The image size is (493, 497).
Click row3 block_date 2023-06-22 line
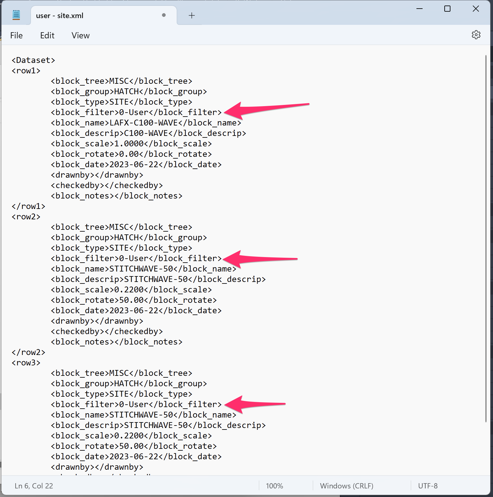point(136,457)
